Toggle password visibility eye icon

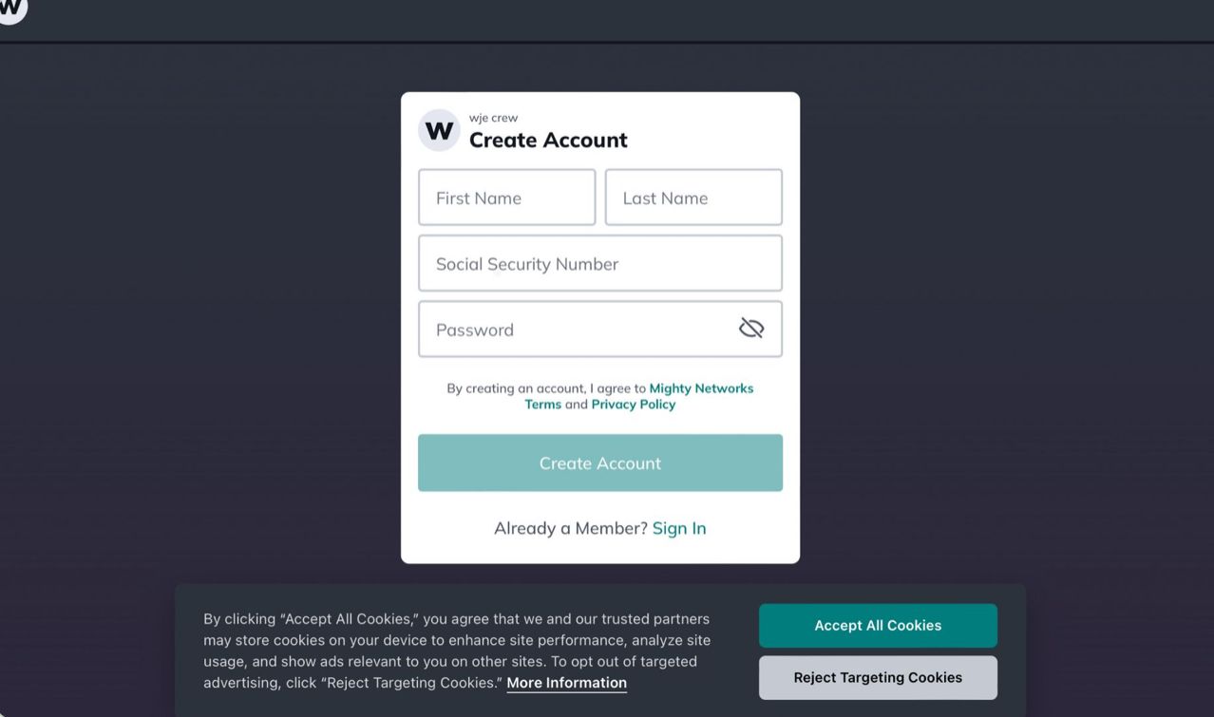coord(751,329)
